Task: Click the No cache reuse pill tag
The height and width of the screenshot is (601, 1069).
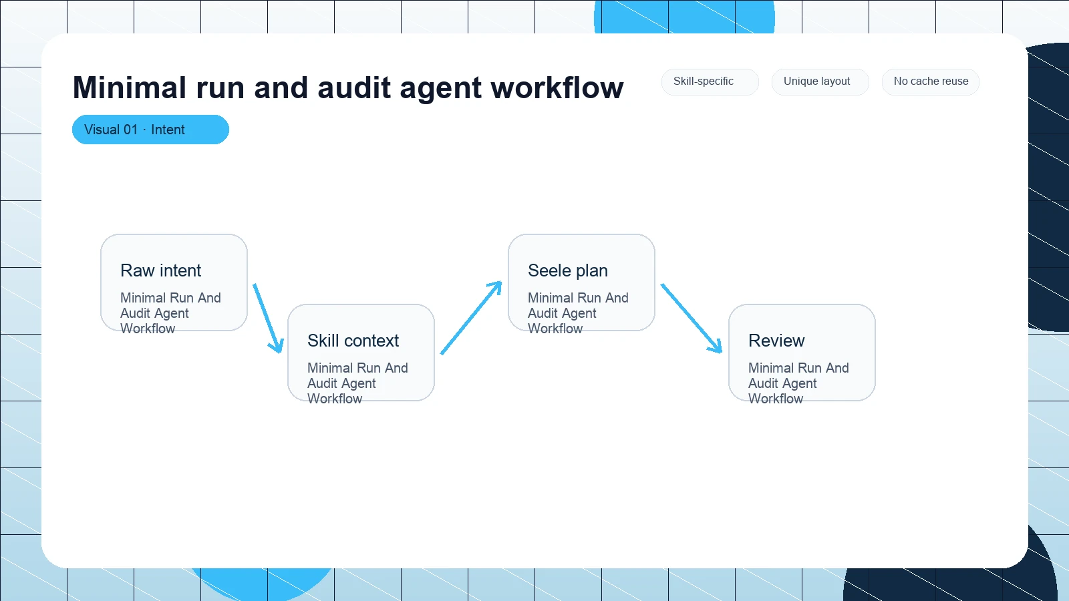Action: 930,81
